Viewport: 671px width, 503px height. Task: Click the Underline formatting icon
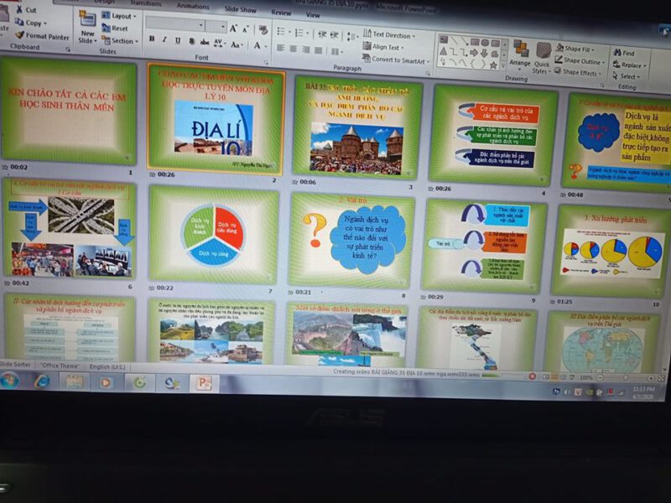coord(177,40)
